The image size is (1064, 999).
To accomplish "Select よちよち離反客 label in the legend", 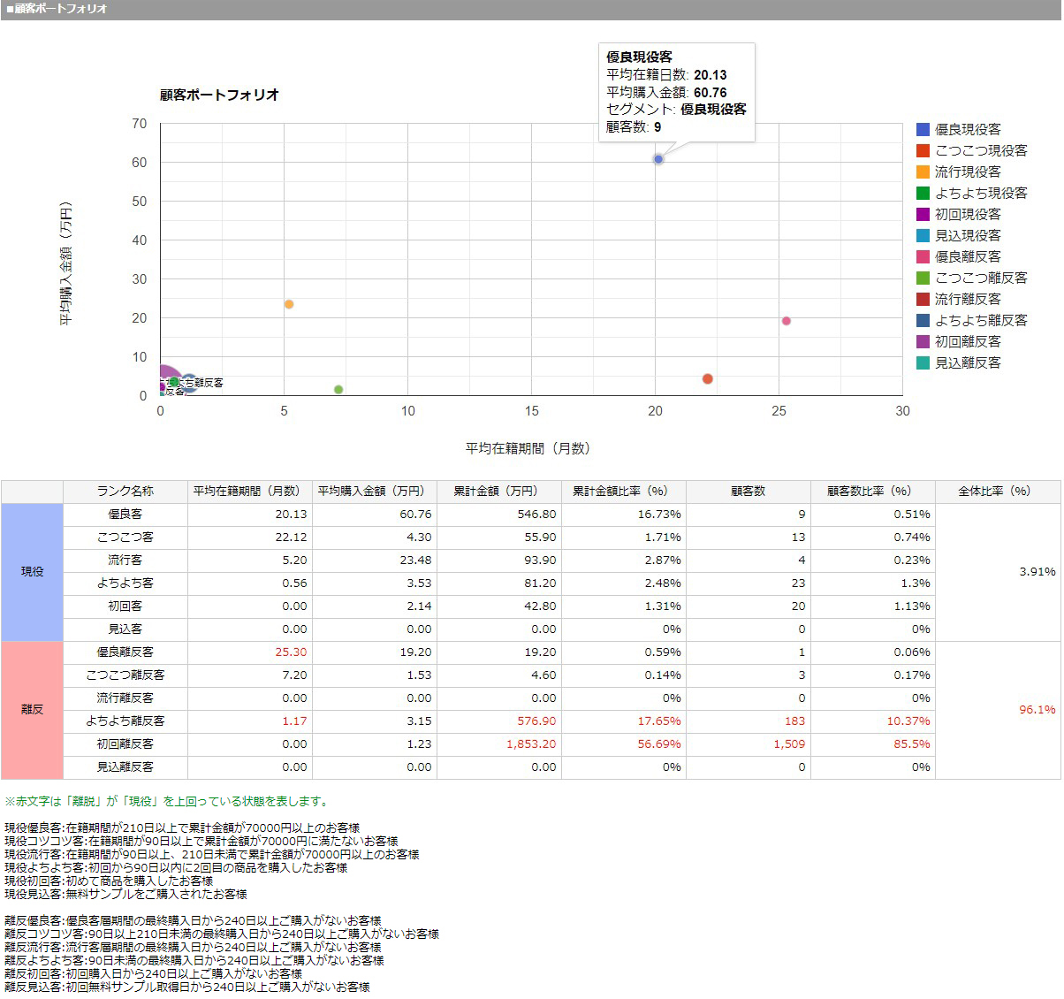I will 981,320.
